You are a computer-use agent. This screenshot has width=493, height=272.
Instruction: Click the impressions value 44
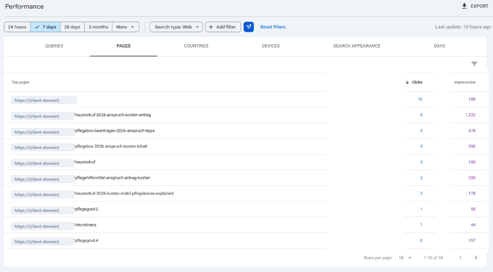click(473, 224)
